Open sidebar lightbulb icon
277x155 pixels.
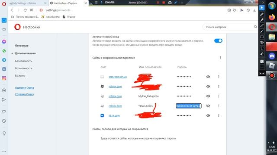[4, 133]
